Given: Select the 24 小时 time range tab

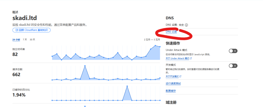Looking at the screenshot, I should point(16,40).
